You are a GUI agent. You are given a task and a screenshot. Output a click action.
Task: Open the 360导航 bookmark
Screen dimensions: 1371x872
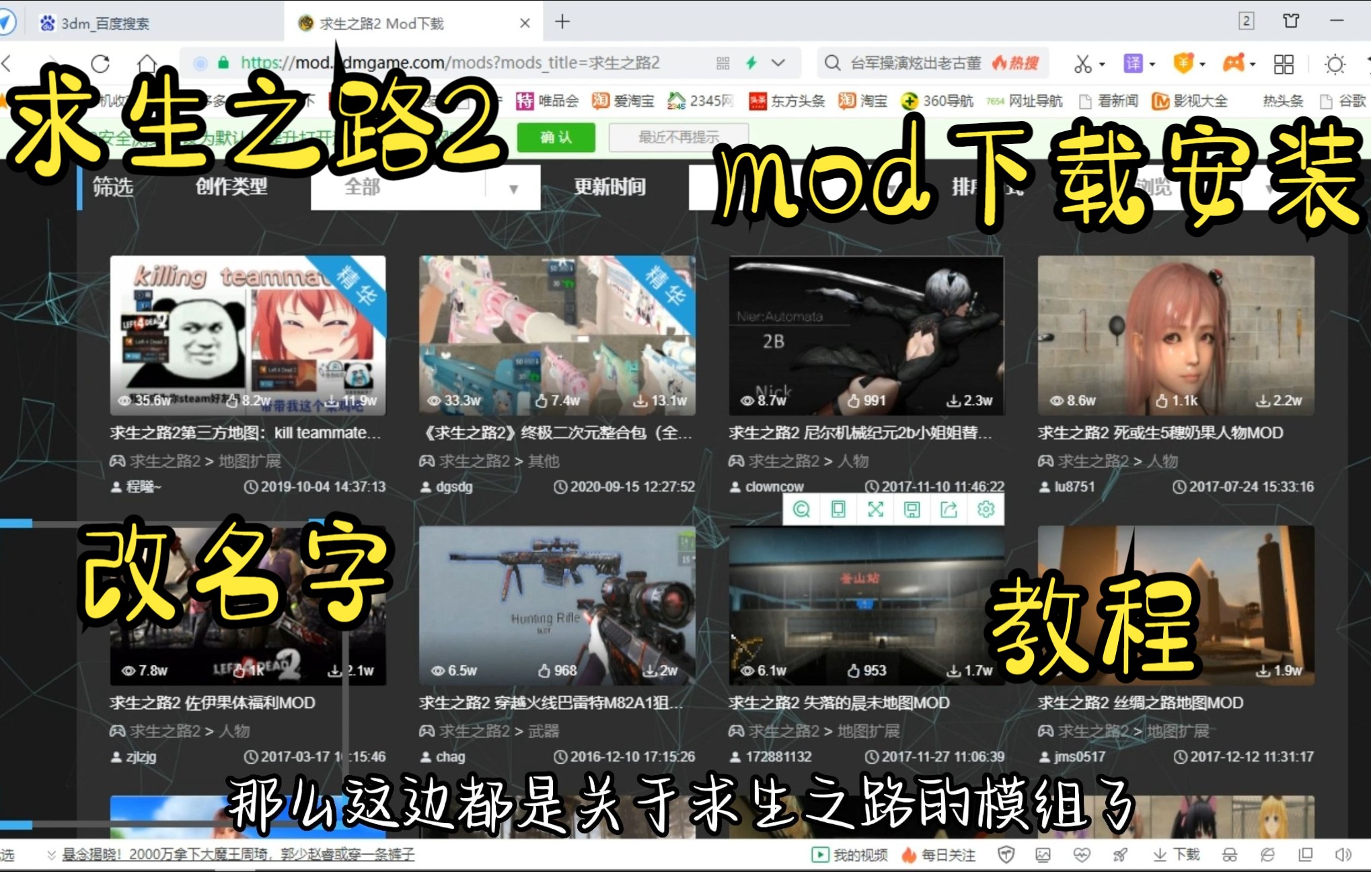pos(938,101)
